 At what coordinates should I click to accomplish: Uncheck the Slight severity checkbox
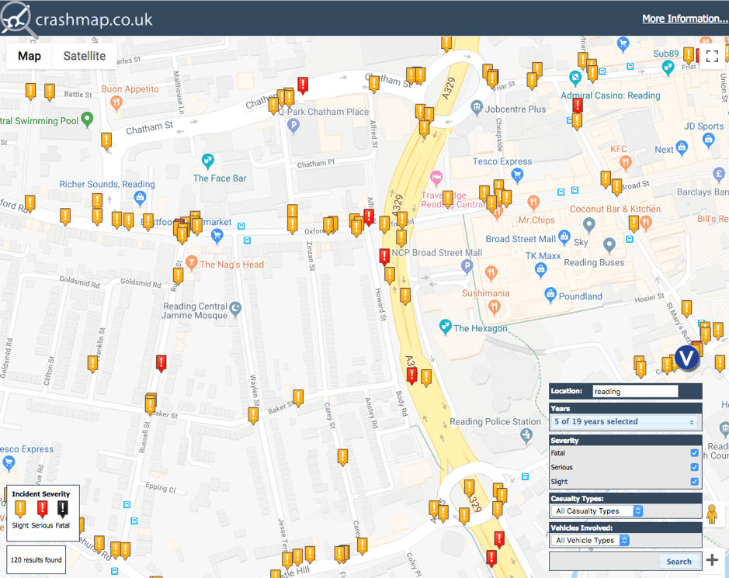click(x=695, y=481)
